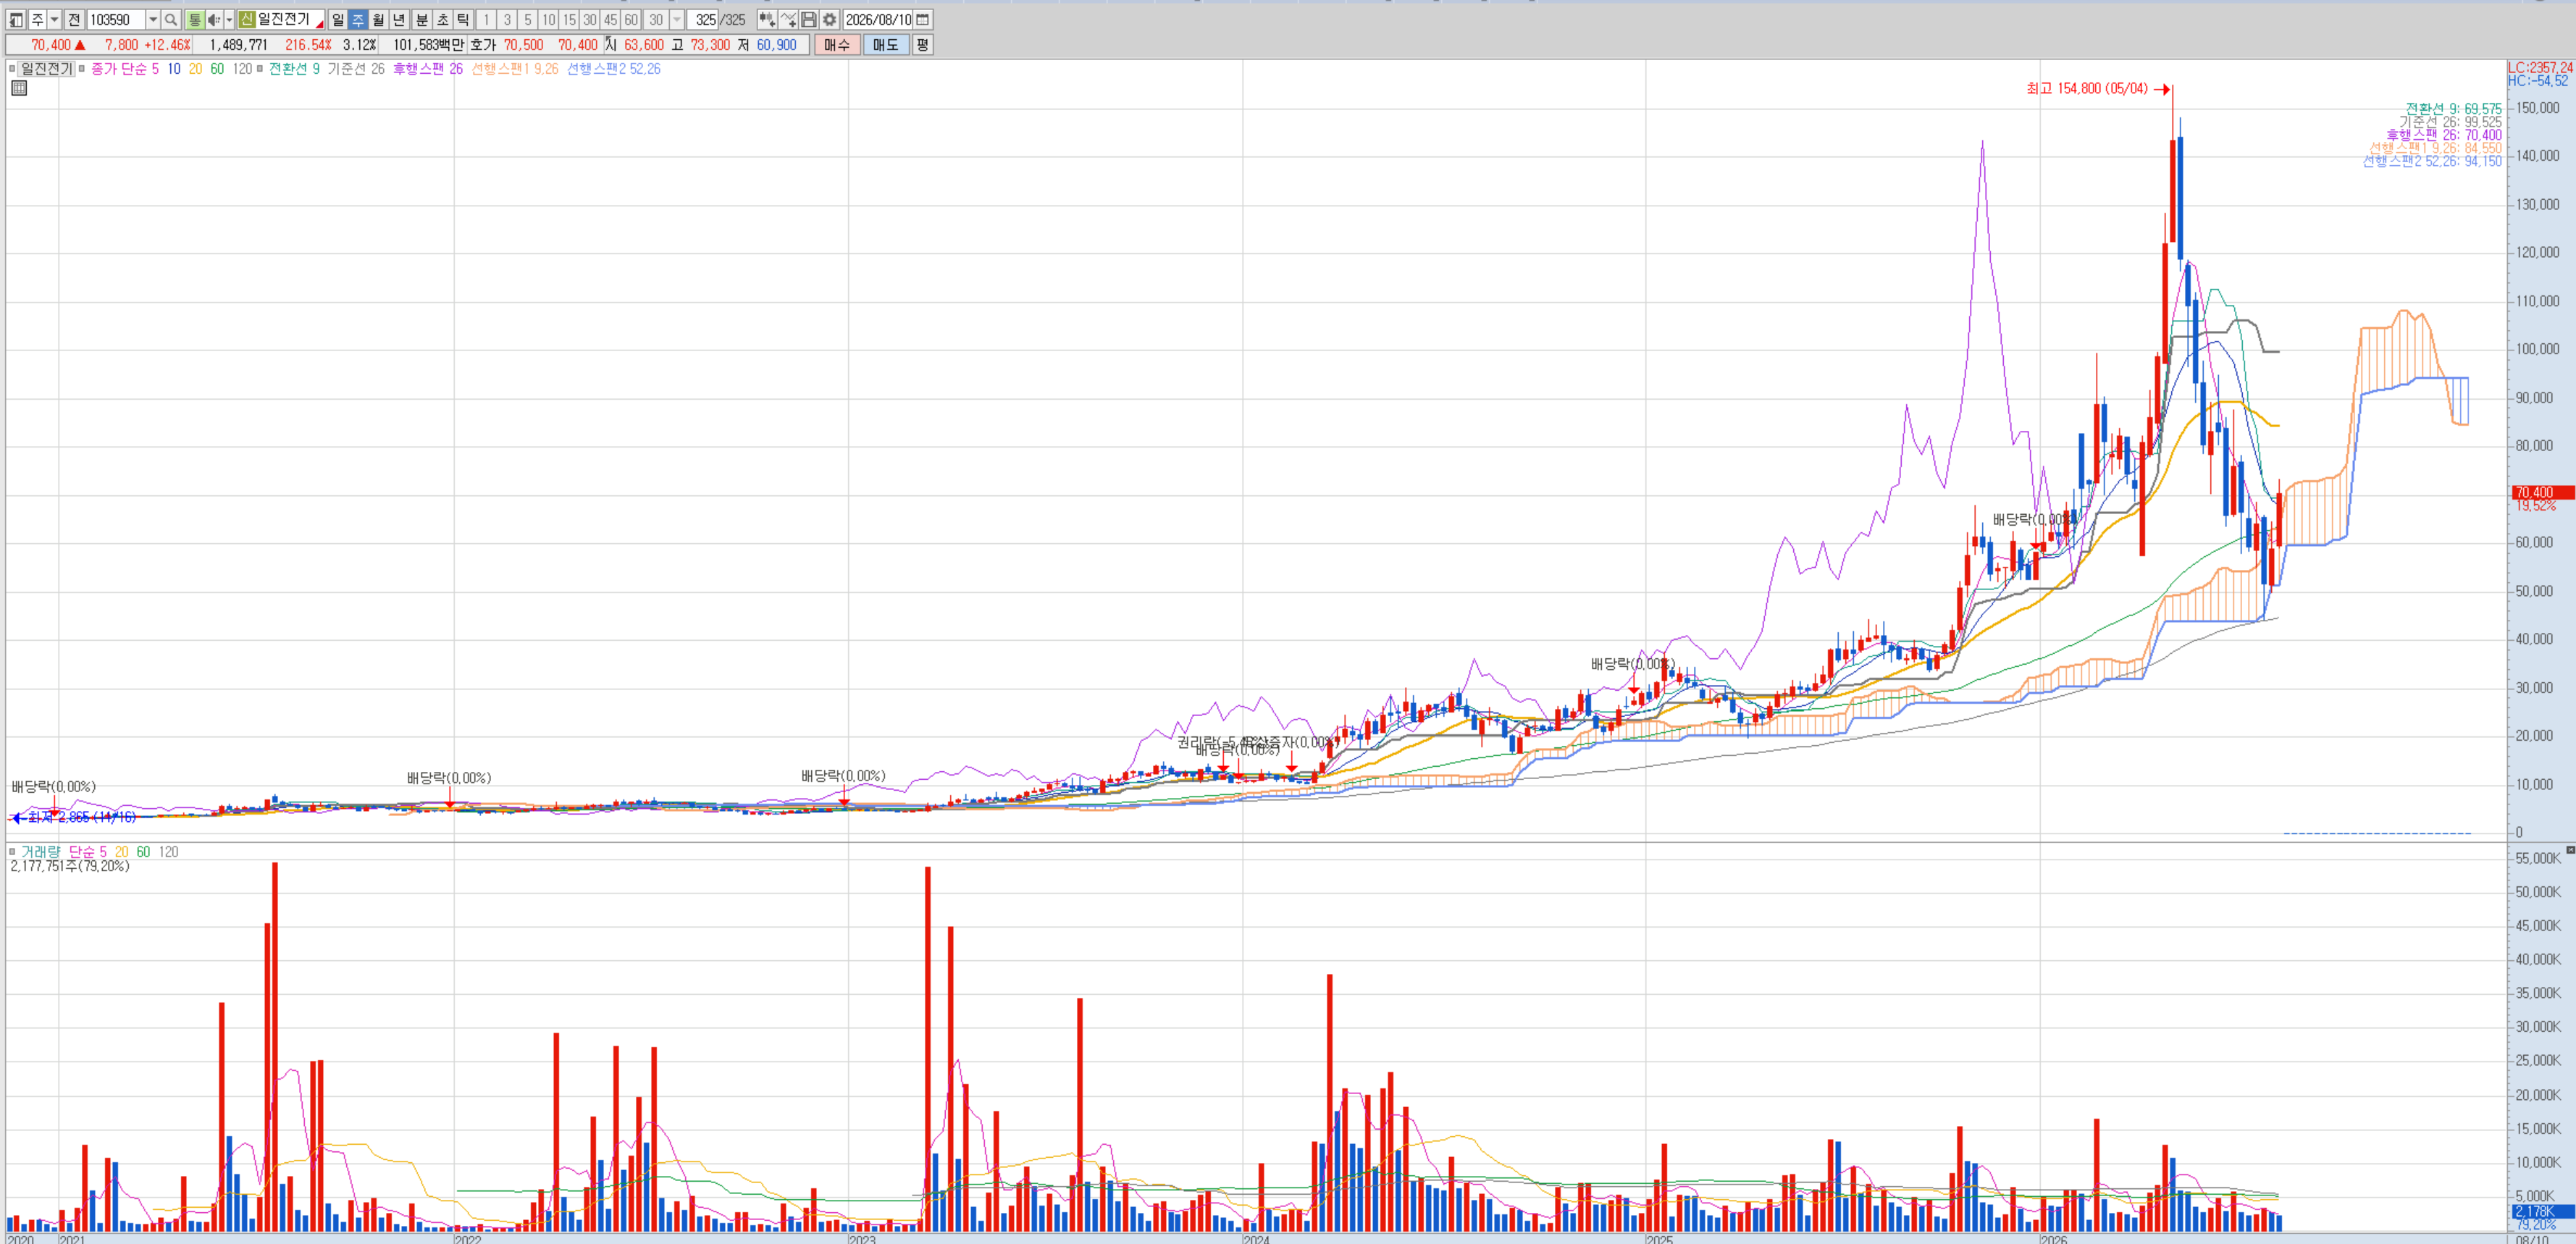The width and height of the screenshot is (2576, 1244).
Task: Open chart settings with the gear icon
Action: (830, 20)
